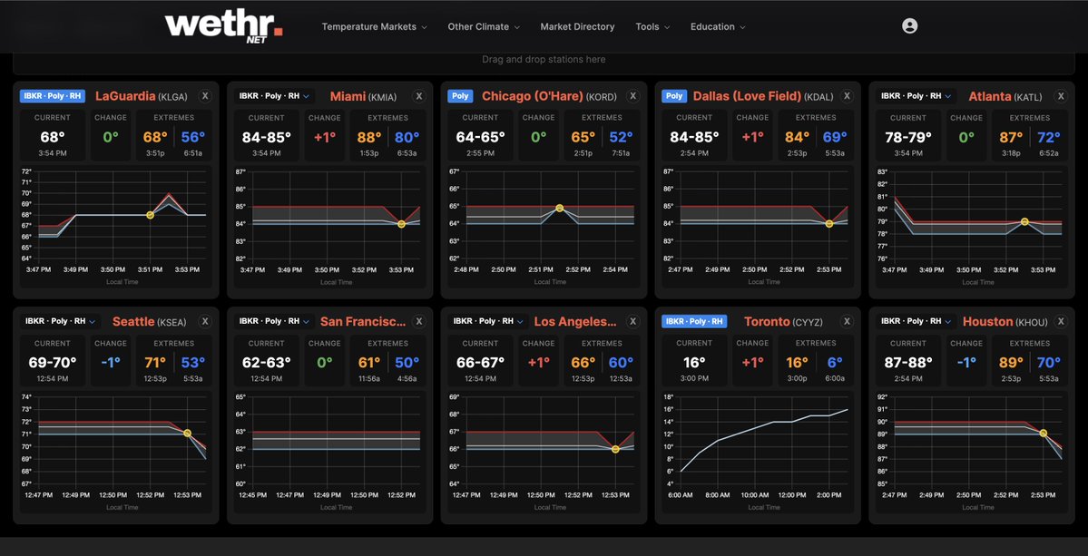Open Seattle's IBKR · Poly · RH dropdown
This screenshot has width=1088, height=556.
coord(61,321)
